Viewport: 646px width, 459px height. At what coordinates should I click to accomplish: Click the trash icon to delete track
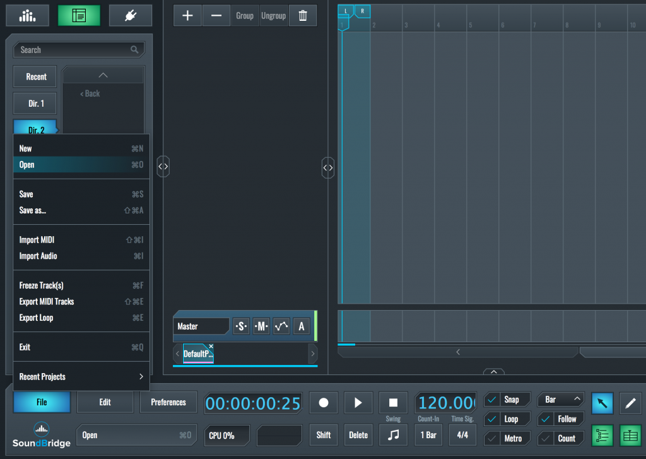(303, 15)
